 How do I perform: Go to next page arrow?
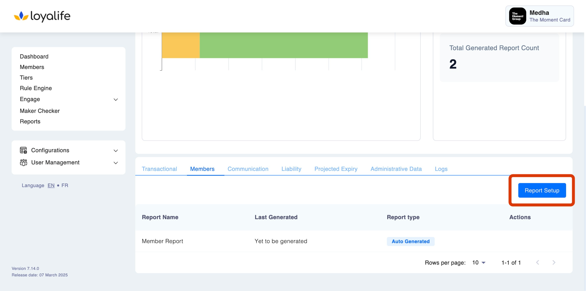click(554, 263)
